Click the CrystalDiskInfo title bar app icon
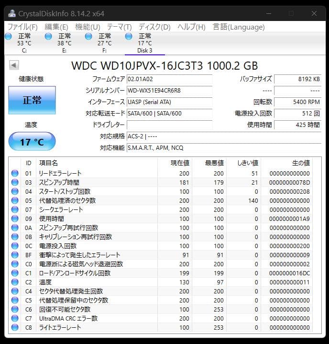The image size is (329, 344). [x=12, y=13]
